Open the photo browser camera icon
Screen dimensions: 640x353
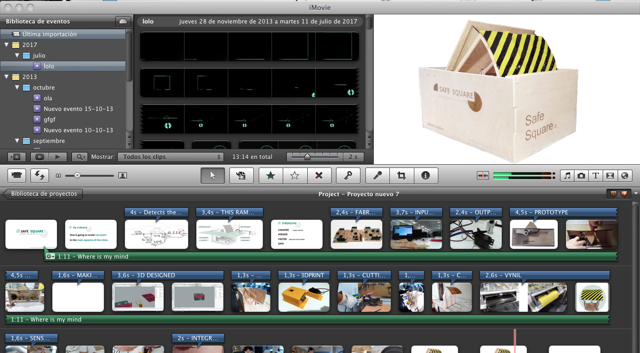tap(581, 175)
